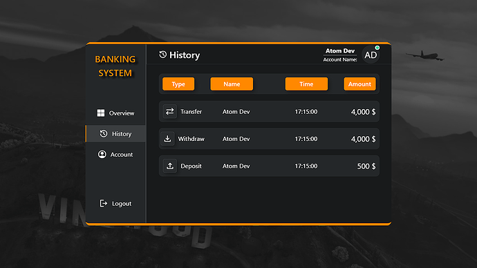Click the 4,000 $ amount in Withdraw row
Image resolution: width=477 pixels, height=268 pixels.
(363, 139)
